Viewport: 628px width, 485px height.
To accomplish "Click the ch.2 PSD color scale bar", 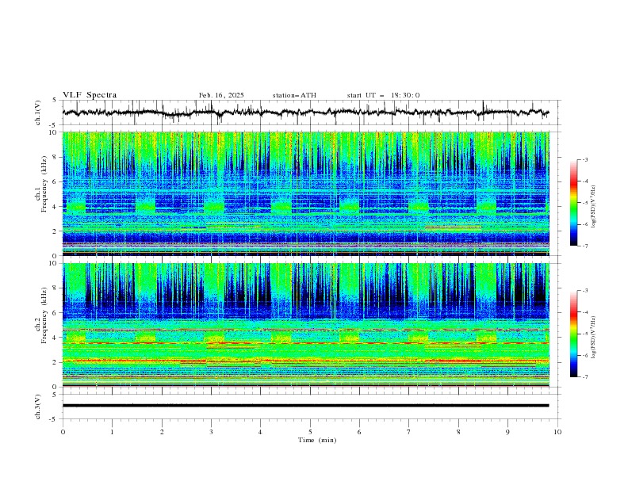I will pyautogui.click(x=574, y=334).
